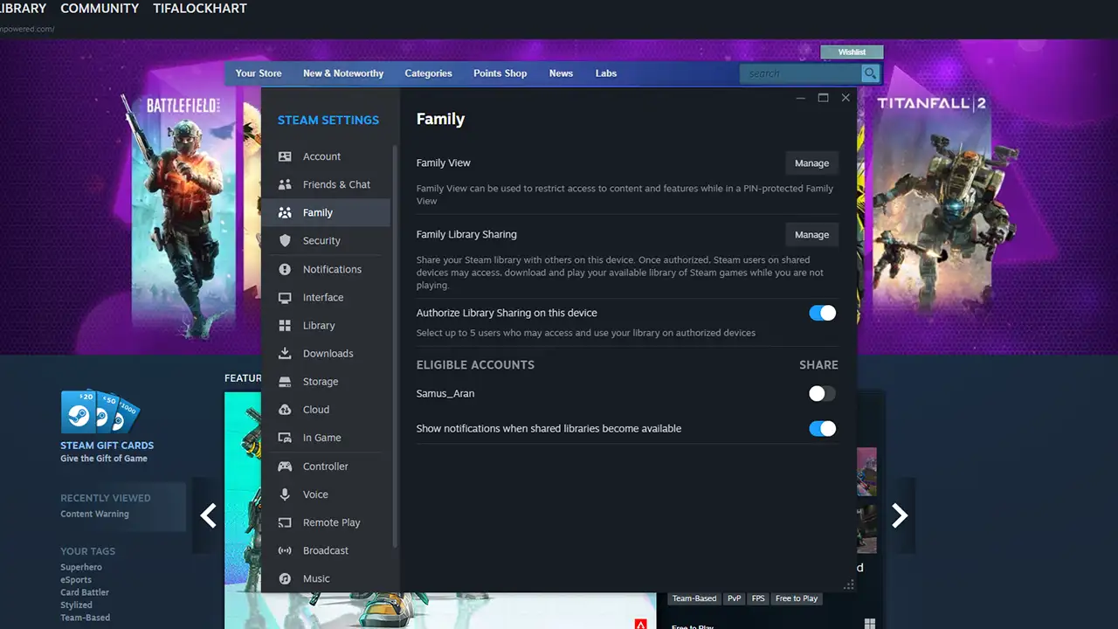Click the In Game overlay icon

[x=285, y=438]
